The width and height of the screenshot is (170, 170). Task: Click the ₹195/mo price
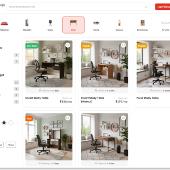pos(121,102)
